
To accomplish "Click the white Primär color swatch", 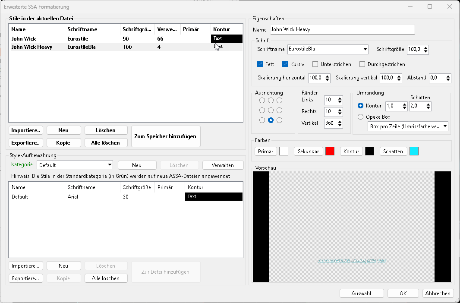I will click(x=284, y=151).
